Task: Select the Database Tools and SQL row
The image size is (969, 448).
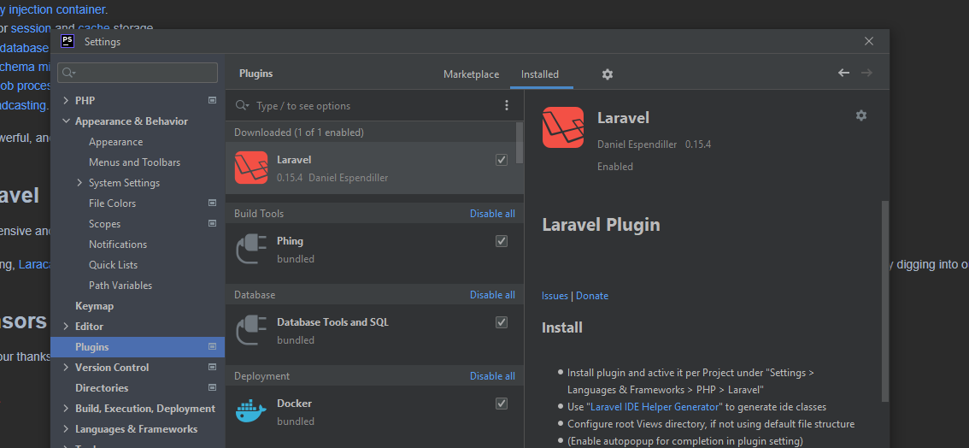Action: click(374, 331)
